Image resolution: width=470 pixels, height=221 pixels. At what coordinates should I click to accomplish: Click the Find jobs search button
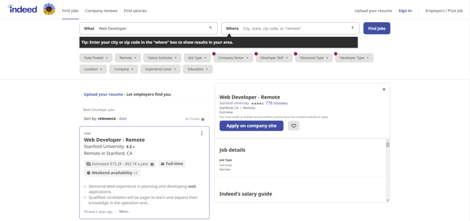click(377, 28)
